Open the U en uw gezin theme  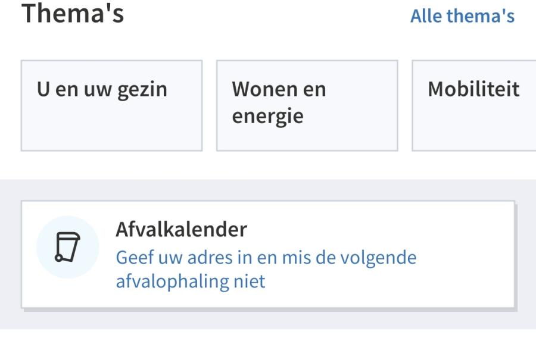(x=113, y=104)
